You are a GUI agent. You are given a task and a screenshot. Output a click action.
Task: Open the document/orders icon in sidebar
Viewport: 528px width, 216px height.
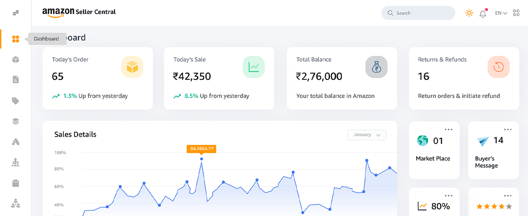point(16,80)
